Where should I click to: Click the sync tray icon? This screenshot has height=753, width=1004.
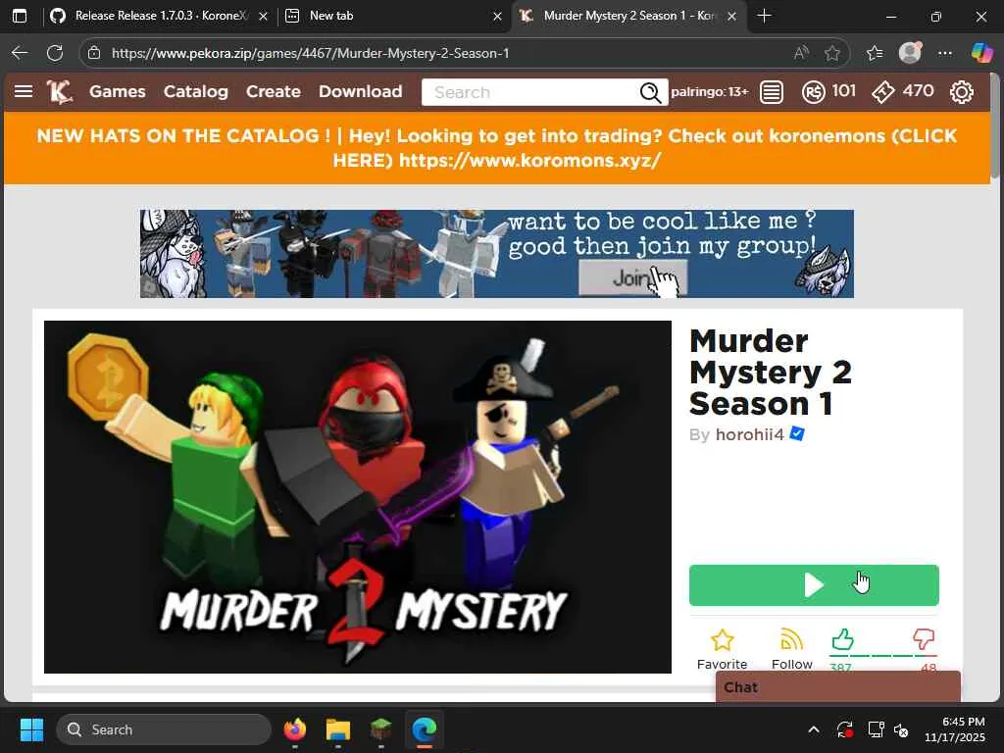pos(844,729)
